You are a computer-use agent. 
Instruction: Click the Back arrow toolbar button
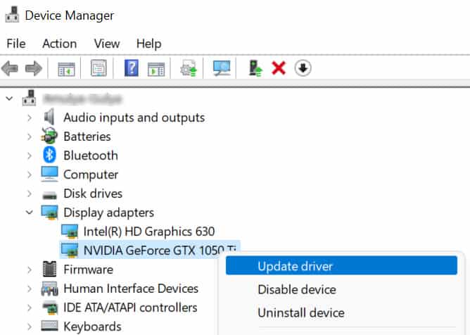point(10,68)
